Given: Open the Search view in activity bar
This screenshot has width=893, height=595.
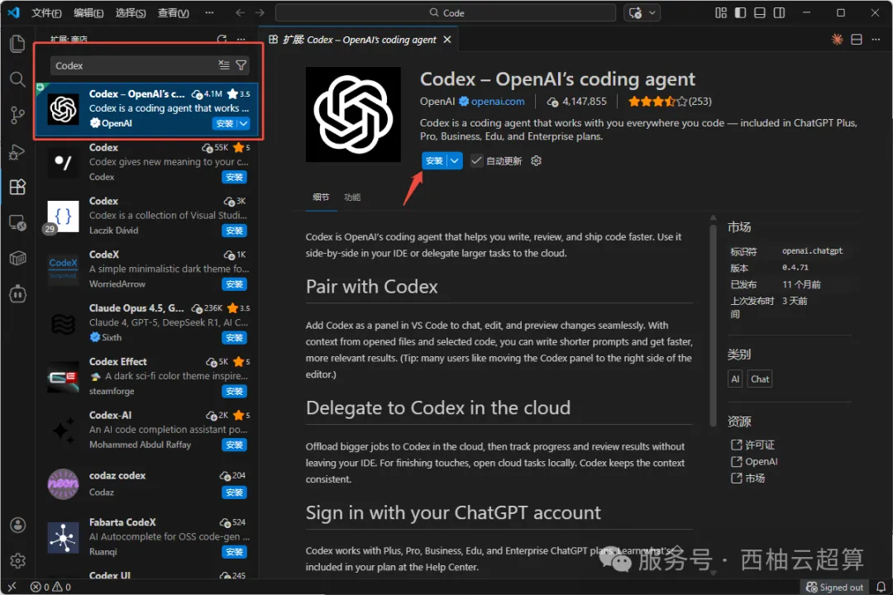Looking at the screenshot, I should pos(17,79).
